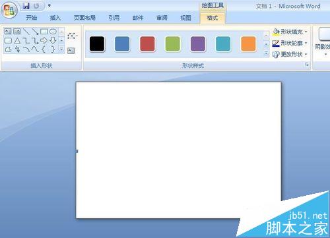Click the Edit Shape points icon
The image size is (330, 238).
tap(72, 36)
